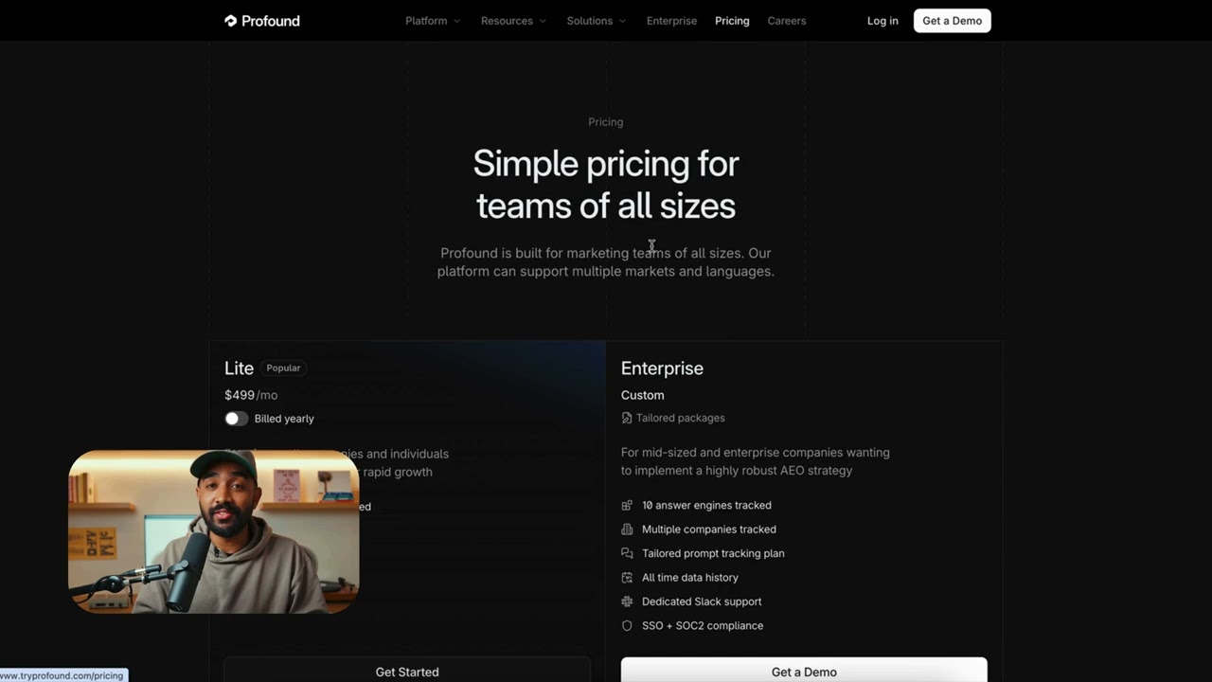
Task: Click Get Started on Lite plan
Action: [407, 671]
